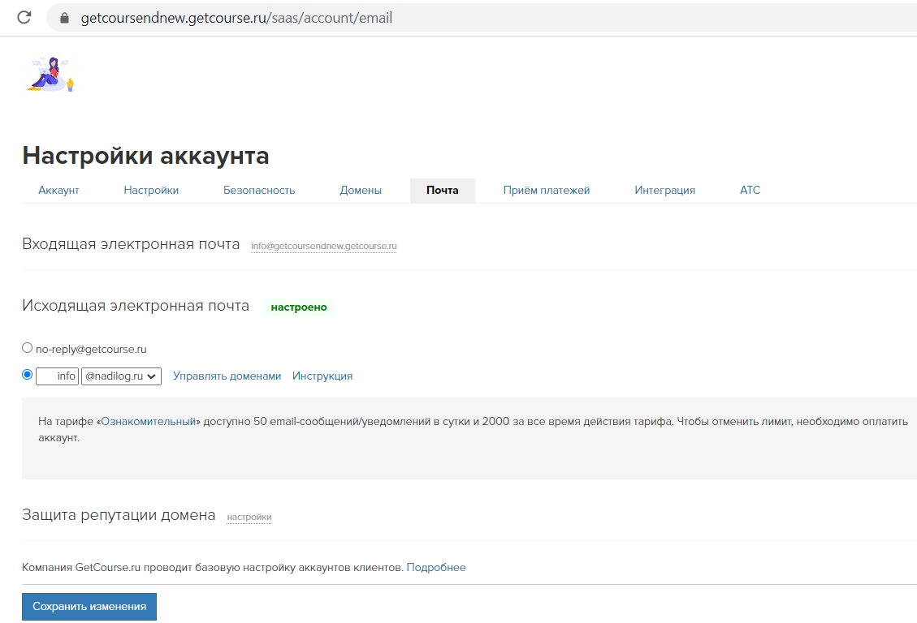
Task: Open the Домены tab
Action: [361, 191]
